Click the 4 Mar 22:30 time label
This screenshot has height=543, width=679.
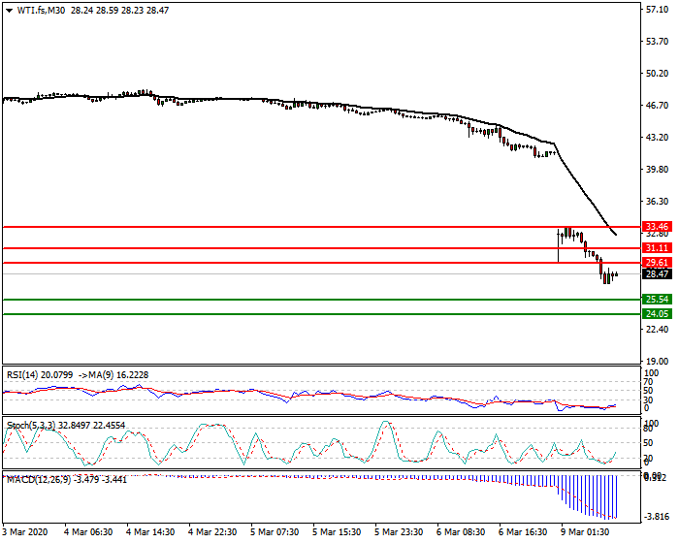point(212,531)
